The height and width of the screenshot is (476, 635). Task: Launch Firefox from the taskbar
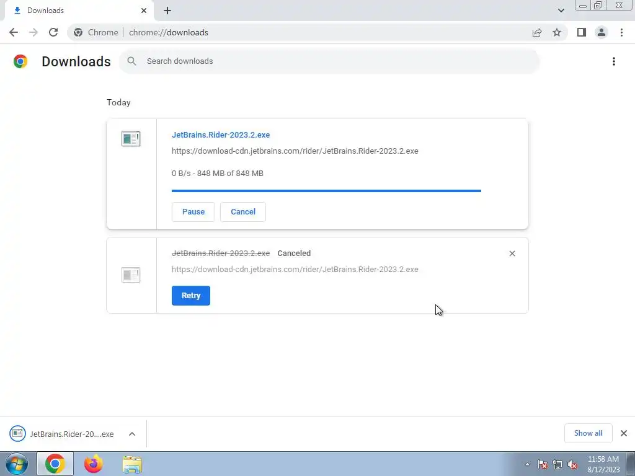pyautogui.click(x=93, y=464)
